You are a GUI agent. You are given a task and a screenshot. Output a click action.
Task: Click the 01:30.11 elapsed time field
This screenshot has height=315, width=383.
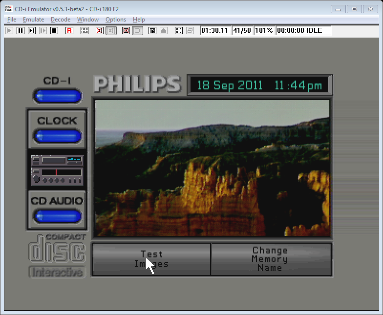tap(215, 30)
